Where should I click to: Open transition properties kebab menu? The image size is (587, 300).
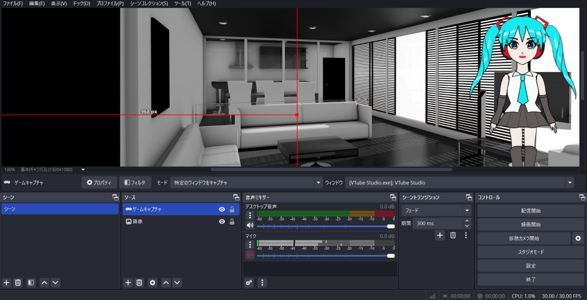tap(465, 235)
